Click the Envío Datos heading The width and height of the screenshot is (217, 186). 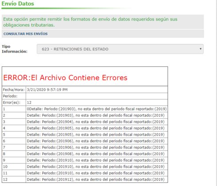tap(18, 4)
